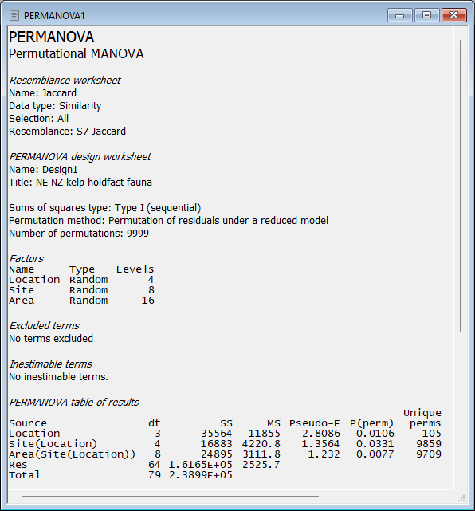The height and width of the screenshot is (511, 475).
Task: Click the SS value 16883
Action: point(217,444)
